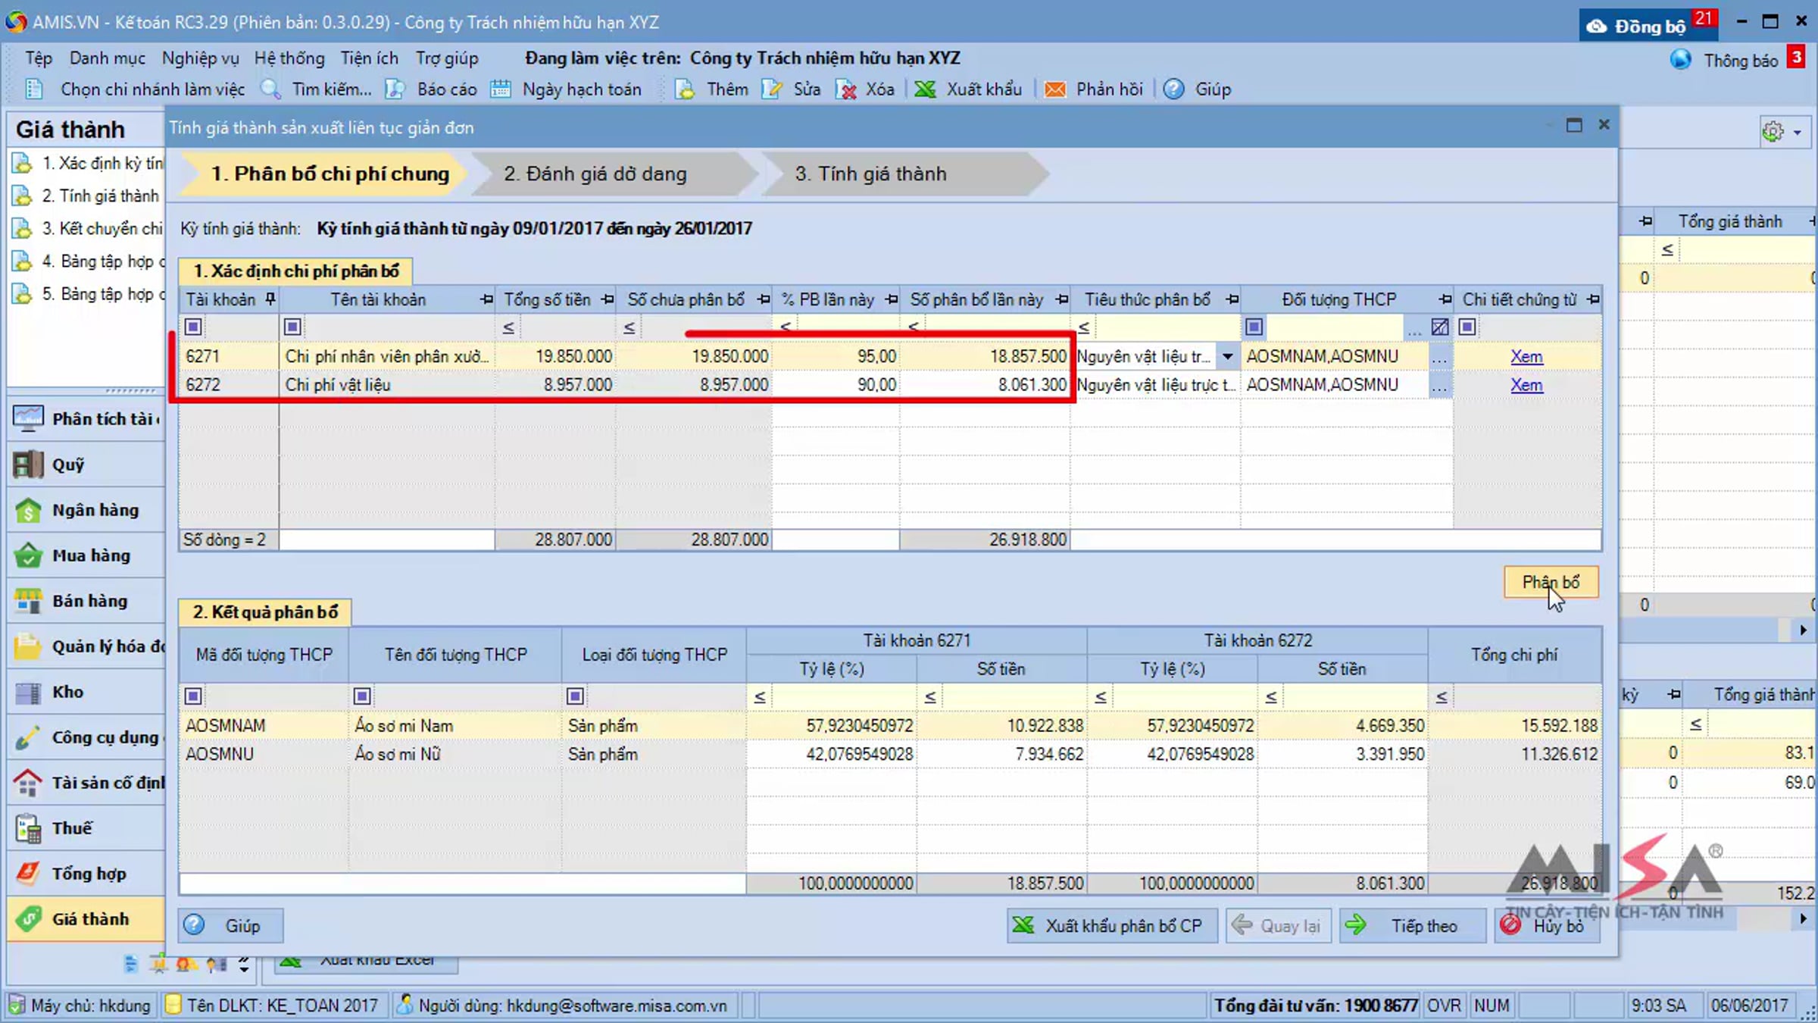Send feedback via Phản hồi
The image size is (1818, 1023).
tap(1094, 89)
